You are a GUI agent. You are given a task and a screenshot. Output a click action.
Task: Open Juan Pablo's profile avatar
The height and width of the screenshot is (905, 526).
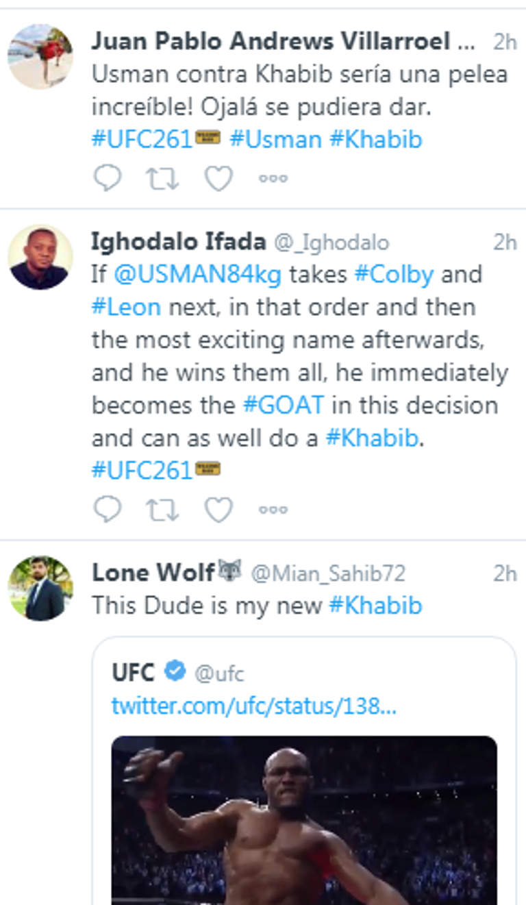40,56
